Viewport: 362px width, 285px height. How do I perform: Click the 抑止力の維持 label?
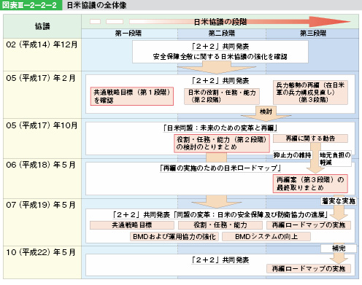click(x=292, y=155)
